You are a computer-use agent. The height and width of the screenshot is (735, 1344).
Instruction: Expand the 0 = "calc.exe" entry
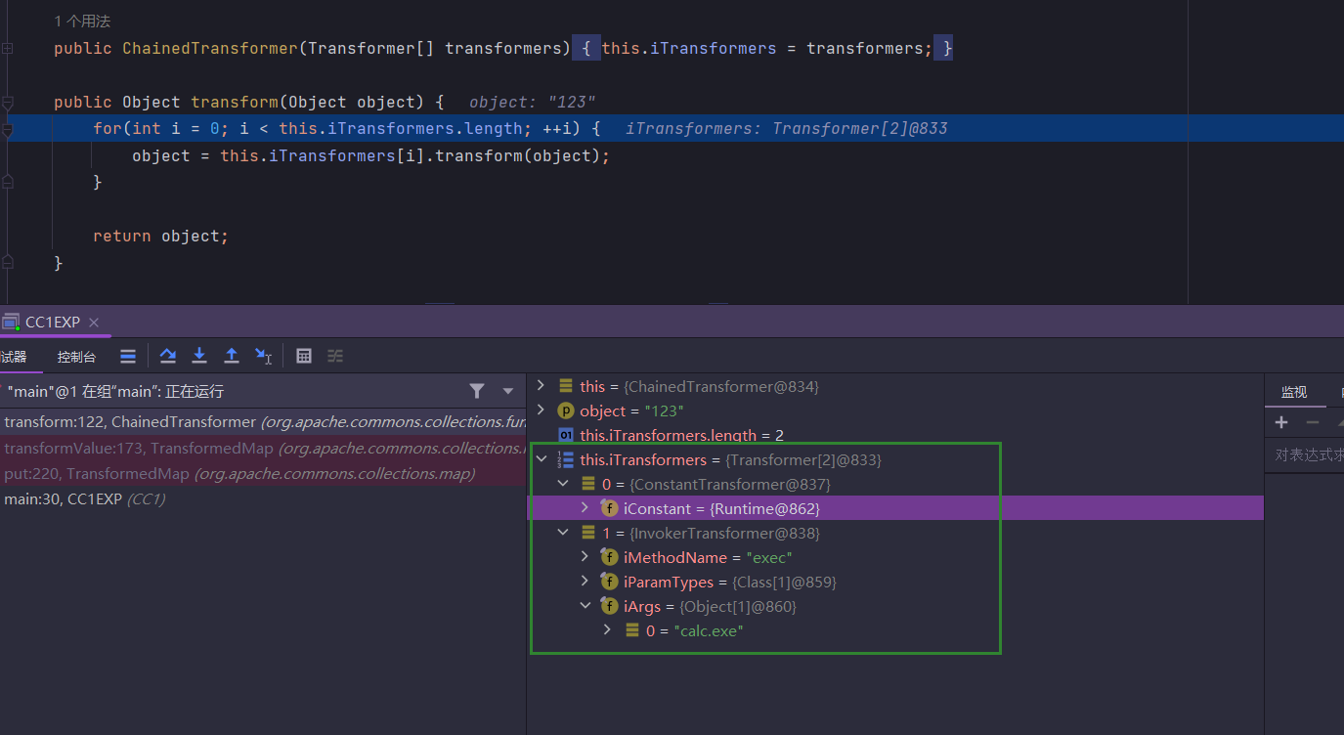point(607,630)
